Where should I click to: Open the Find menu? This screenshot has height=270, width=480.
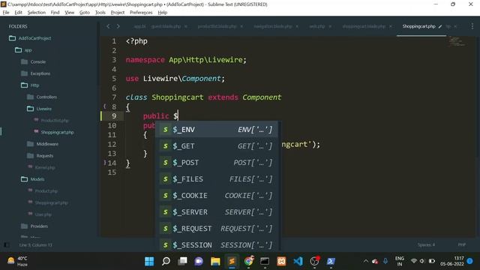click(x=55, y=13)
